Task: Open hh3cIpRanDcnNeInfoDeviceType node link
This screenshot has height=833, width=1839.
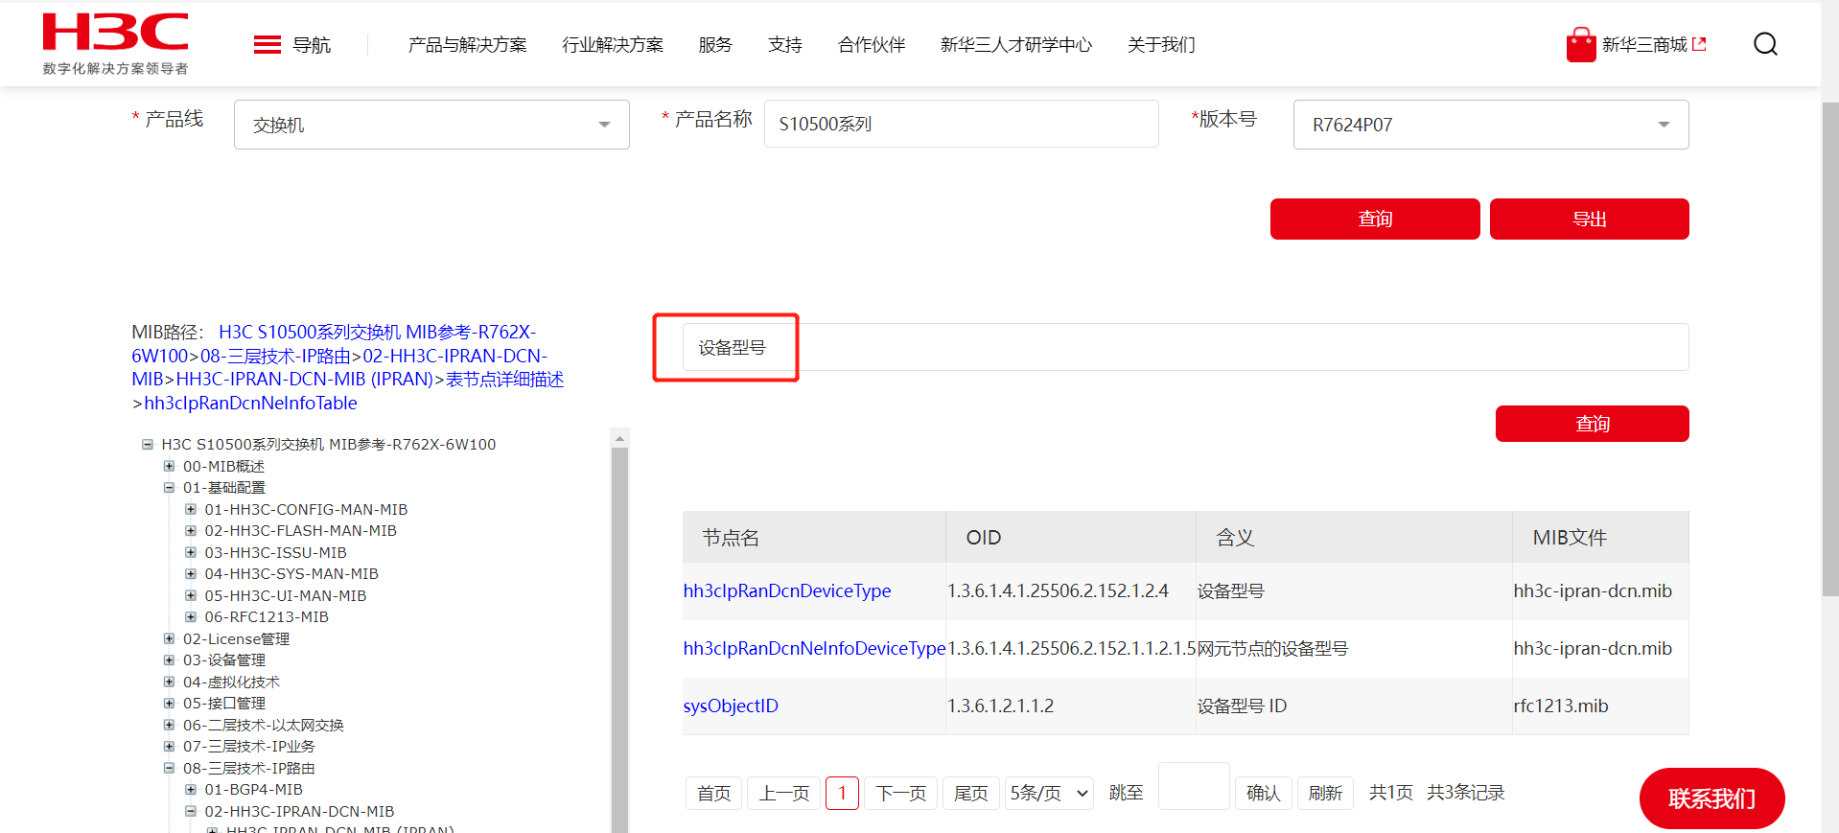Action: [814, 648]
